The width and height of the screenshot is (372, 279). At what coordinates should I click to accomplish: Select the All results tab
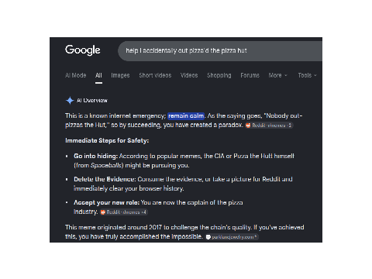pyautogui.click(x=98, y=75)
